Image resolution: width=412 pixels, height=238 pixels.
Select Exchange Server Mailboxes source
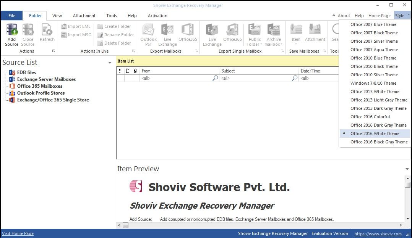46,79
